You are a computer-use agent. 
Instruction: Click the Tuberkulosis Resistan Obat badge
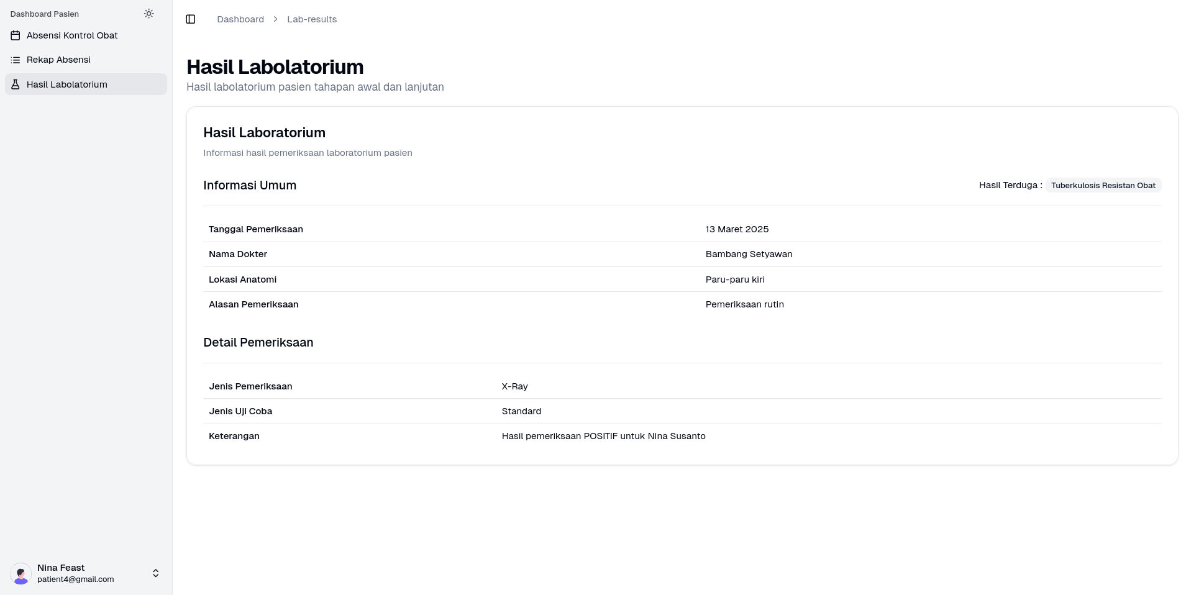point(1103,186)
